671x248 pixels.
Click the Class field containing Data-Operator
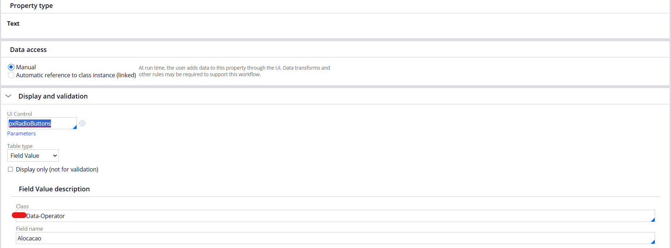[x=325, y=216]
